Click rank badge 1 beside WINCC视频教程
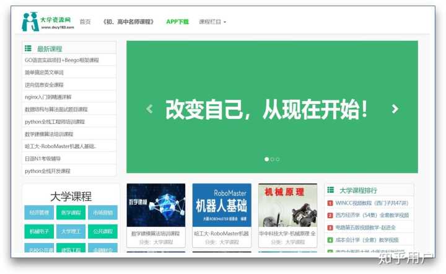Screen dimensions: 446x274 [330, 203]
